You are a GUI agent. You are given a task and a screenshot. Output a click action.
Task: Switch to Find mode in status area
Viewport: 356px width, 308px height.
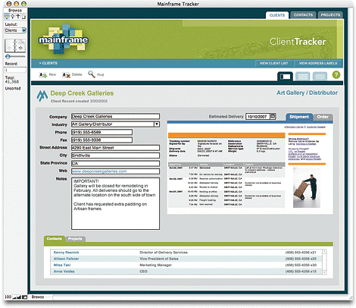[12, 17]
